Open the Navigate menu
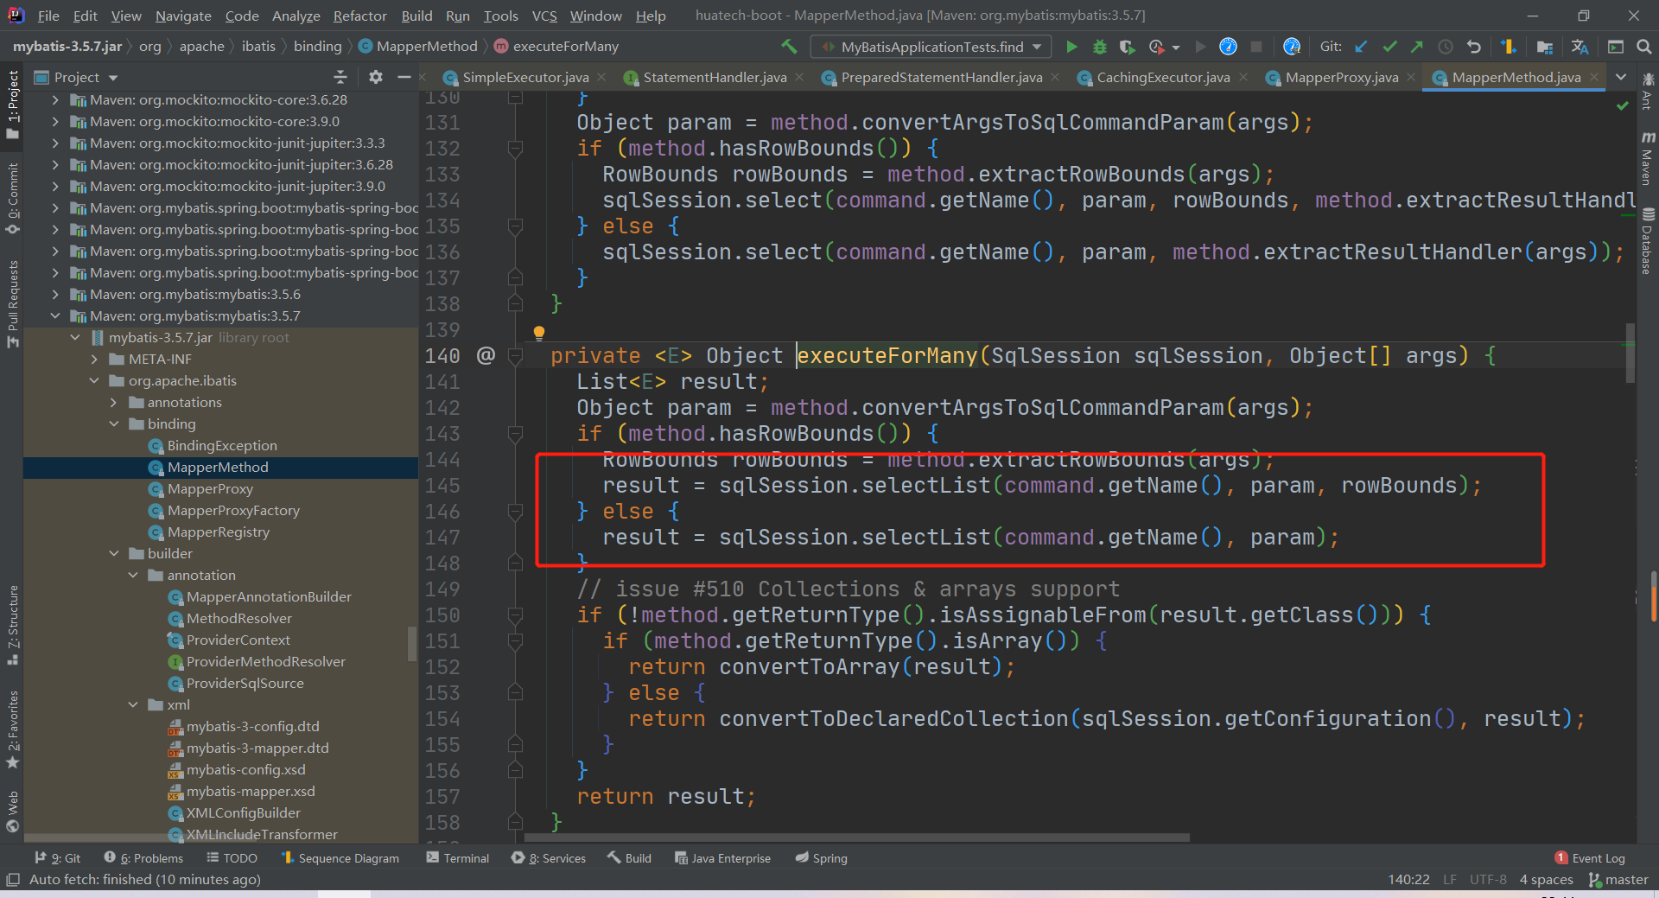 click(x=183, y=16)
